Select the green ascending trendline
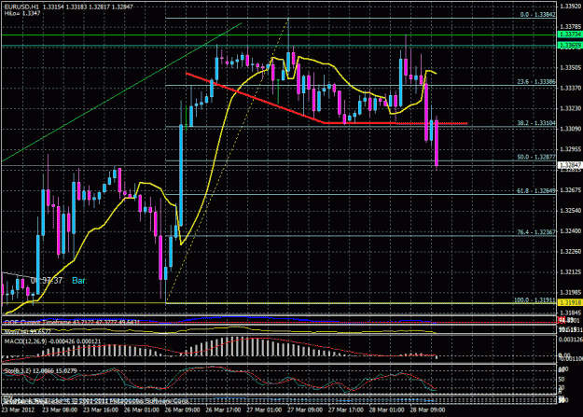Screen dimensions: 583x417 [x=121, y=92]
